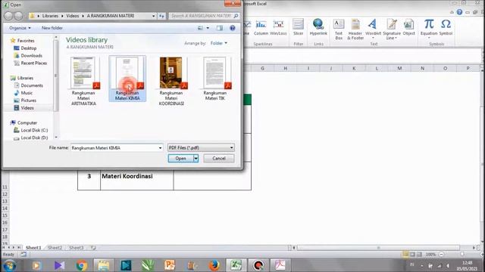Open the PDF Files type dropdown
The width and height of the screenshot is (485, 272).
point(201,148)
